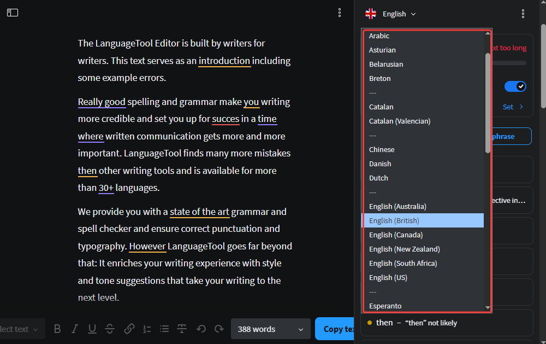The width and height of the screenshot is (546, 344).
Task: Create a numbered list
Action: pos(147,329)
